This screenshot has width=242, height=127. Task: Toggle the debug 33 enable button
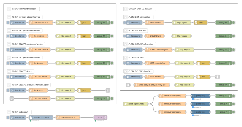[x=112, y=23]
